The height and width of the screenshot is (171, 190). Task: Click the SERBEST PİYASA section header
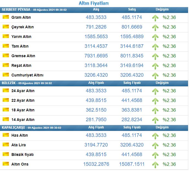(16, 10)
